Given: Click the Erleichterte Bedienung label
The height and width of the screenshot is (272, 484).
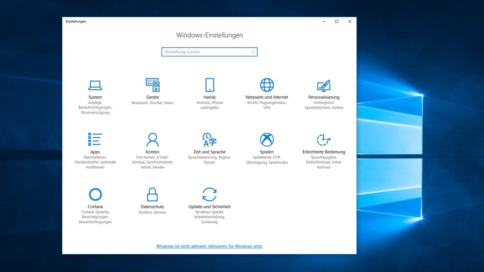Looking at the screenshot, I should pyautogui.click(x=324, y=152).
